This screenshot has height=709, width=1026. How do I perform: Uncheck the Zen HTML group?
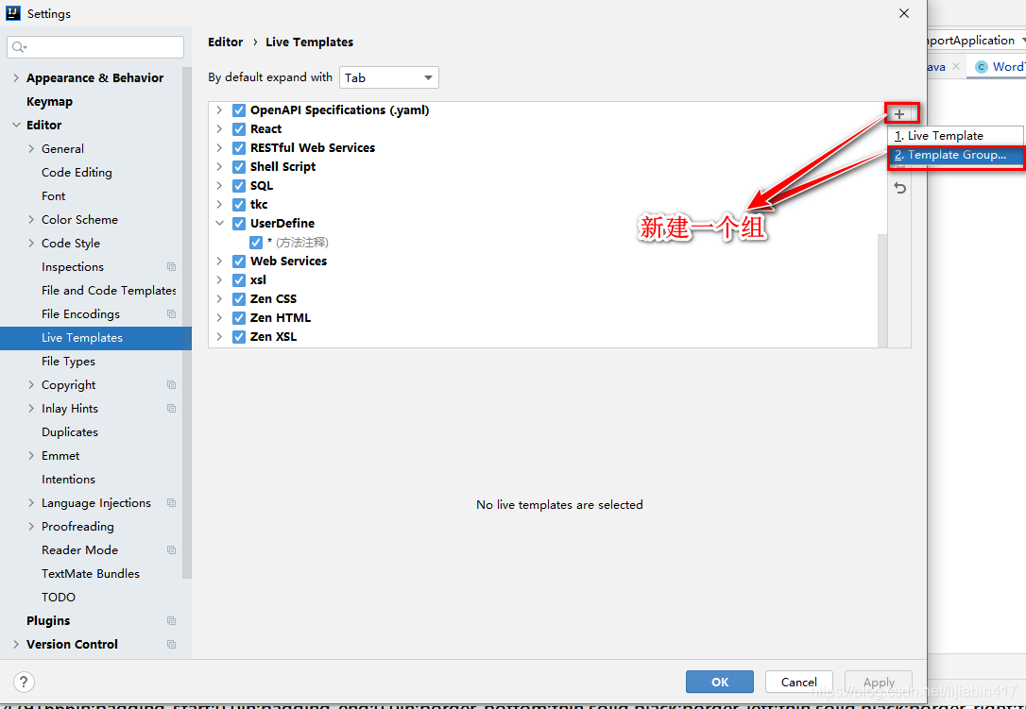pyautogui.click(x=239, y=318)
